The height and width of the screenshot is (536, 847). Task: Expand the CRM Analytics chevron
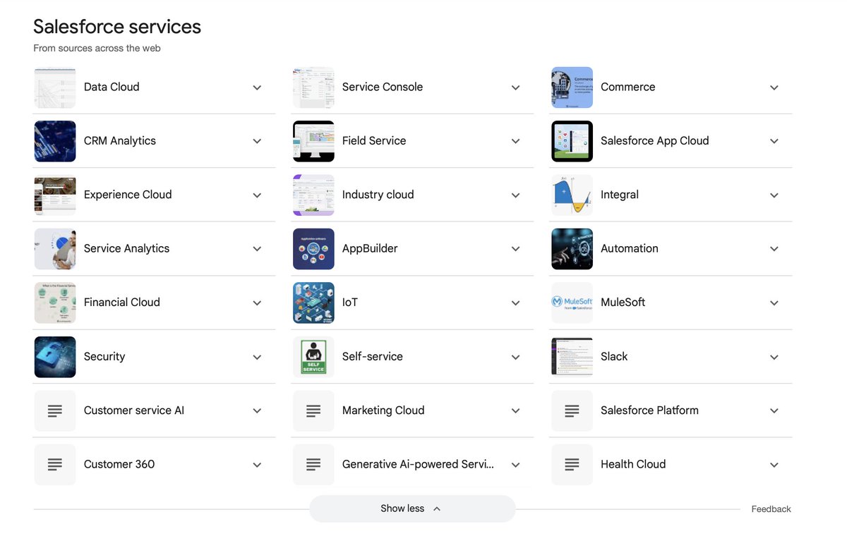(x=257, y=141)
